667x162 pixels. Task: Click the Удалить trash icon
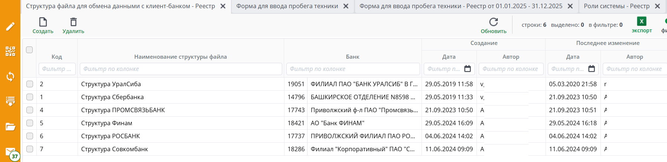click(74, 22)
